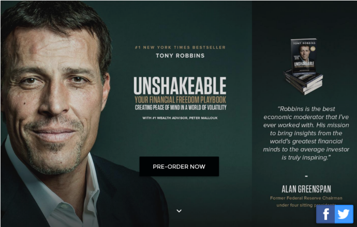Click the lower stacked books beneath the cover
The height and width of the screenshot is (227, 357).
click(303, 83)
